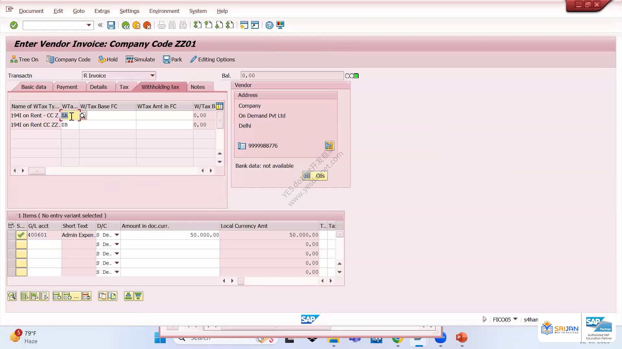Click the withholding tax table horizontal scrollbar handle

37,171
